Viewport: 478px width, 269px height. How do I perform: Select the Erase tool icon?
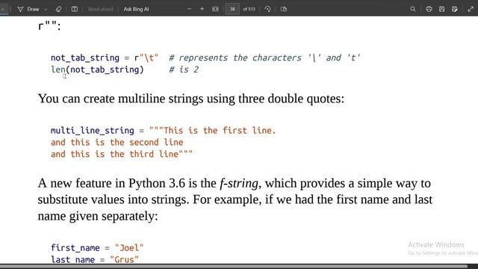pyautogui.click(x=58, y=9)
